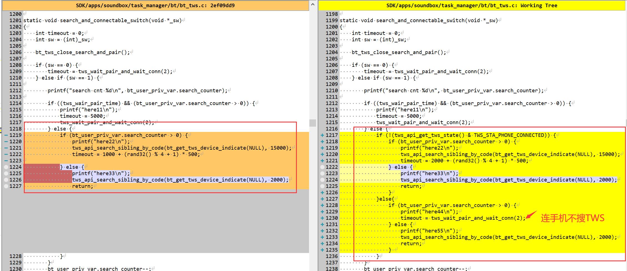Click the plus marker beside right line 1230
Viewport: 627px width, 271px height.
click(322, 218)
